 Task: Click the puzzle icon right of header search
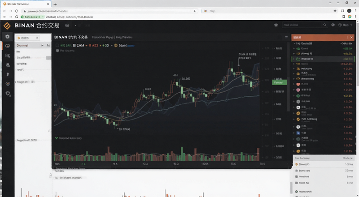tap(333, 25)
